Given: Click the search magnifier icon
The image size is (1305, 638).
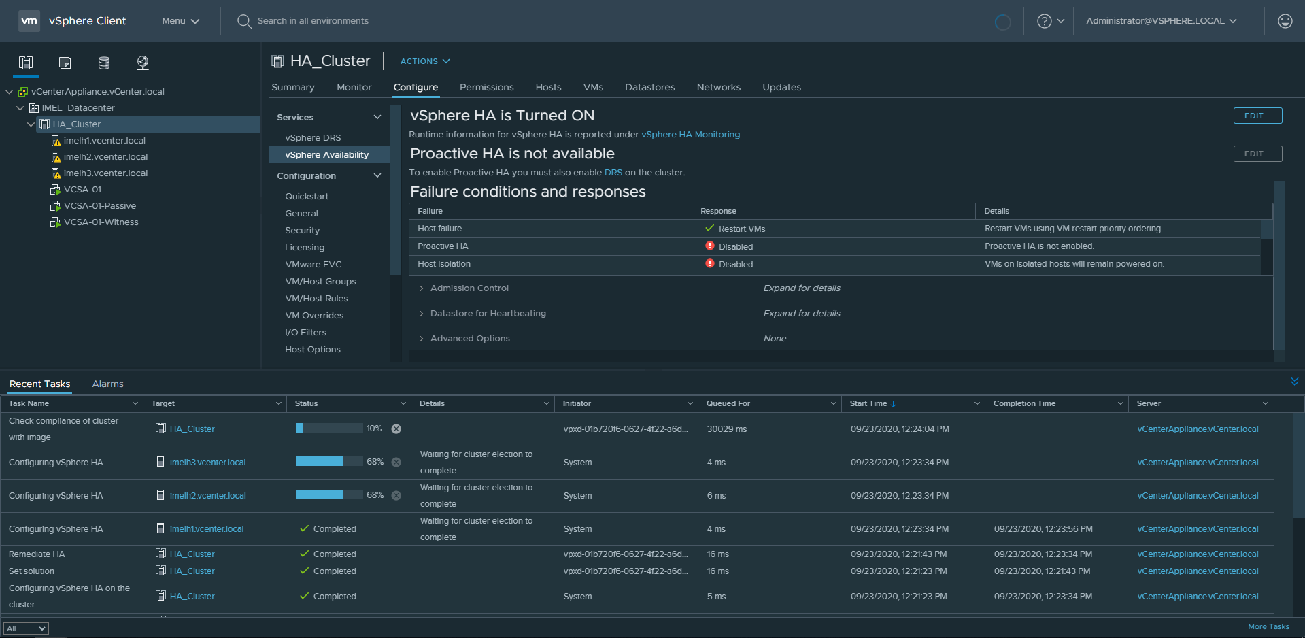Looking at the screenshot, I should [x=244, y=21].
